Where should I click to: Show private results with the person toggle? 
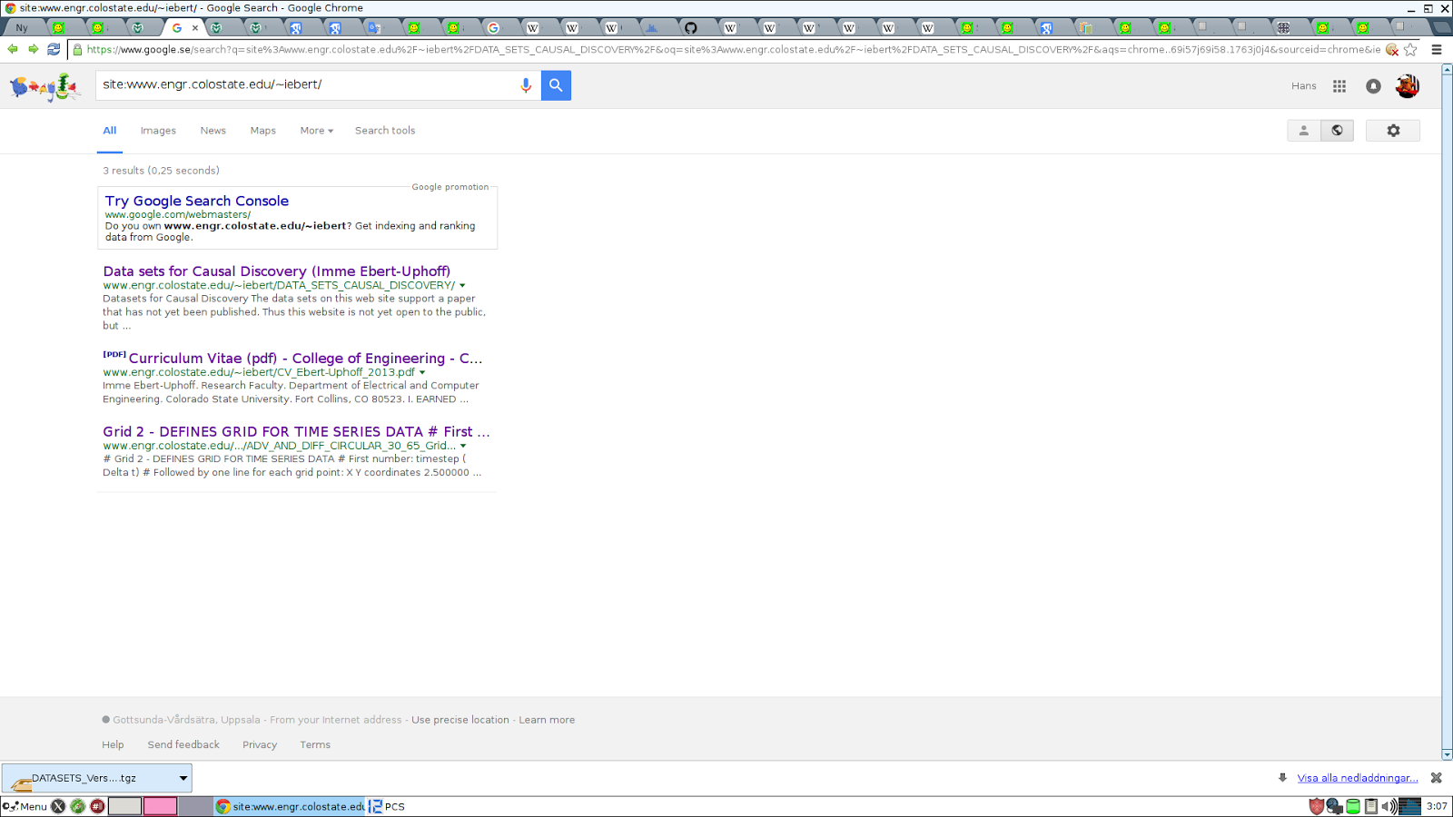point(1304,131)
